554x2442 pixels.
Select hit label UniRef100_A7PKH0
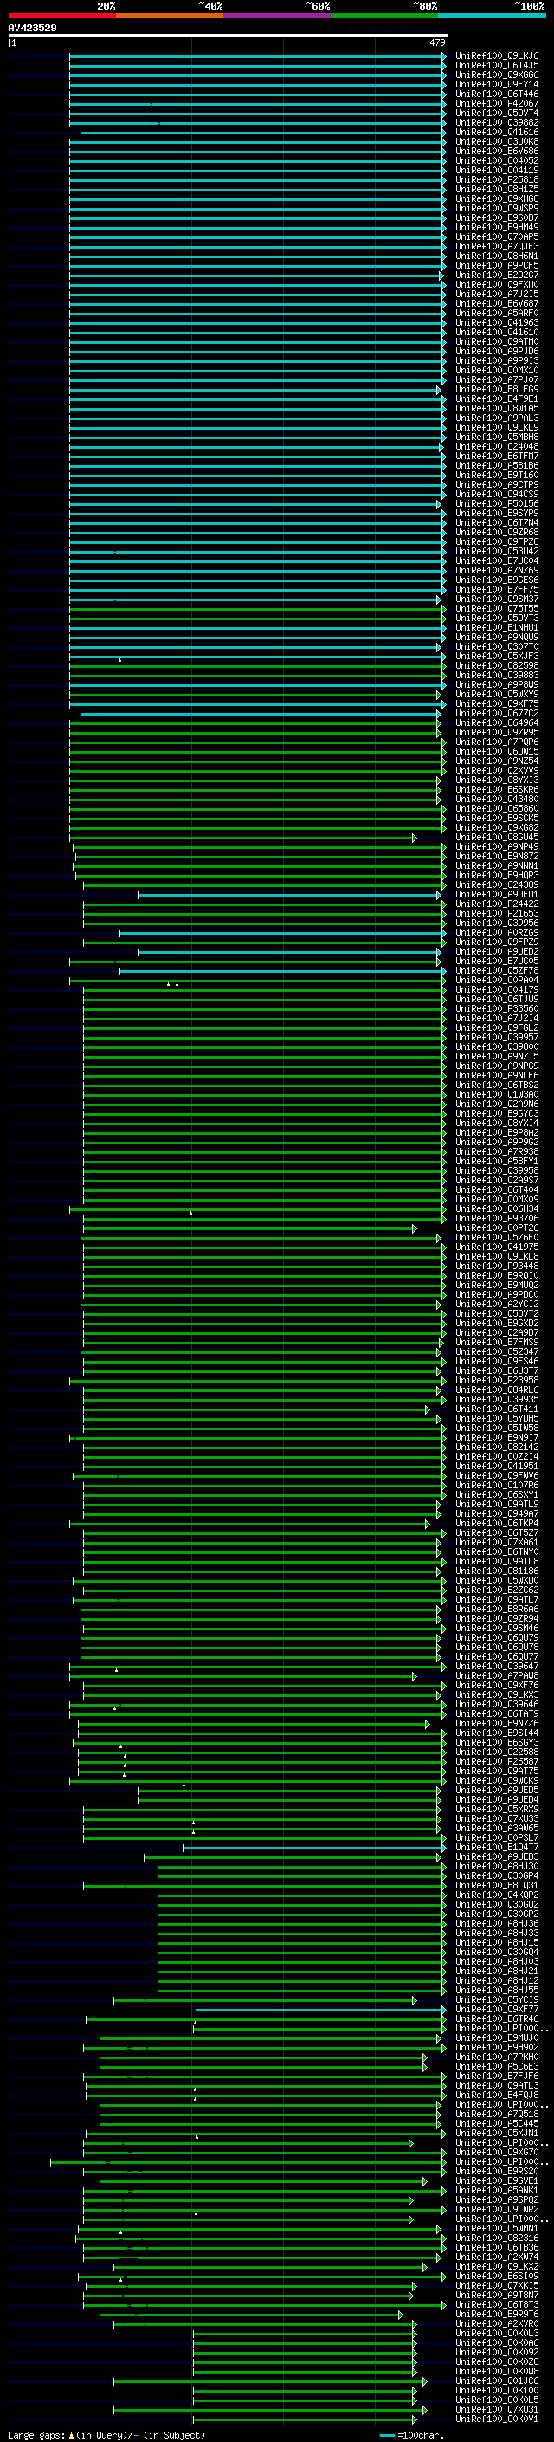[x=497, y=2057]
